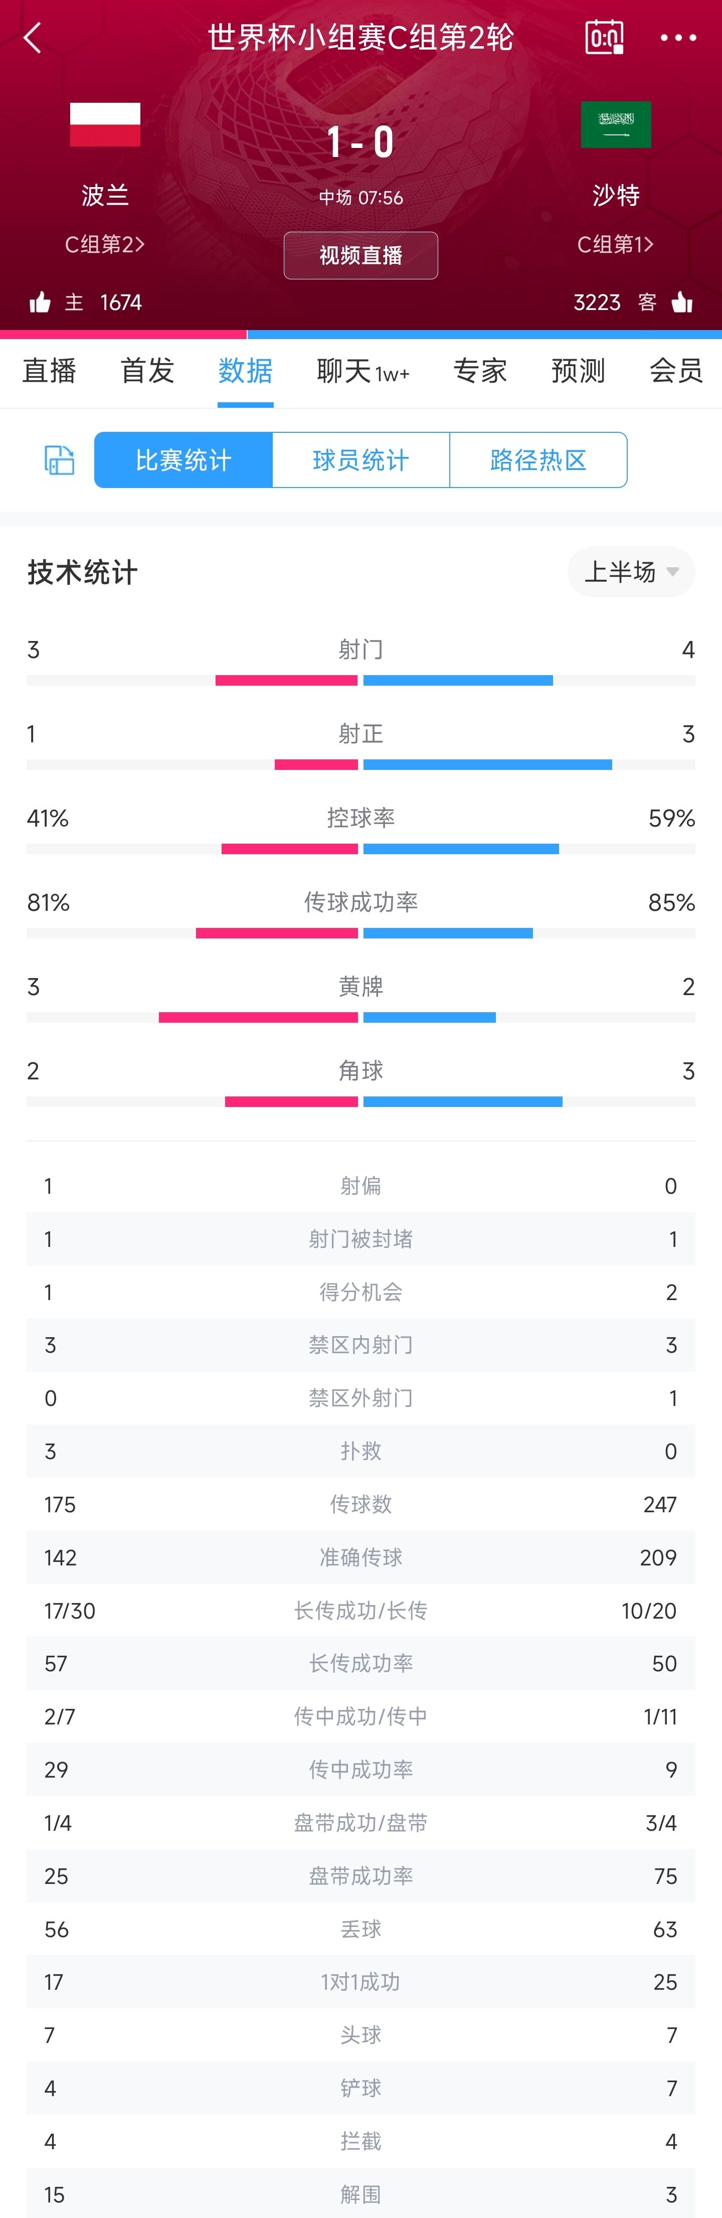Tap the home-away support ratio bar

click(360, 334)
